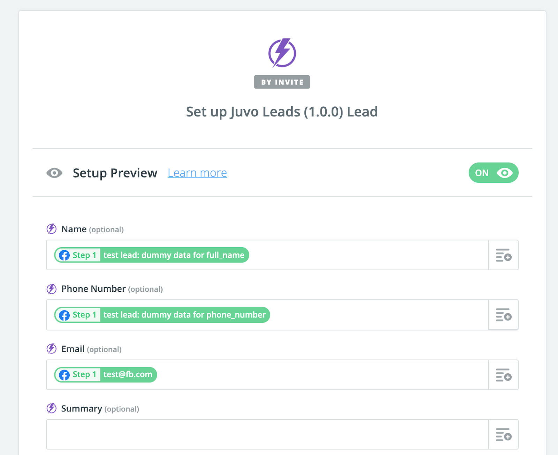Click the lightning icon beside Phone Number label
The height and width of the screenshot is (455, 558).
coord(52,289)
